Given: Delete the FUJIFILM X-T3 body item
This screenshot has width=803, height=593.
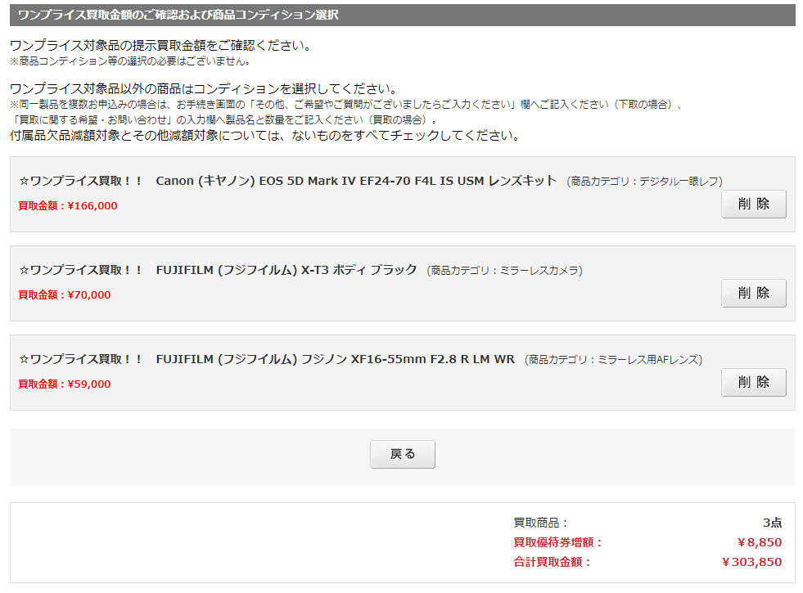Looking at the screenshot, I should (753, 293).
